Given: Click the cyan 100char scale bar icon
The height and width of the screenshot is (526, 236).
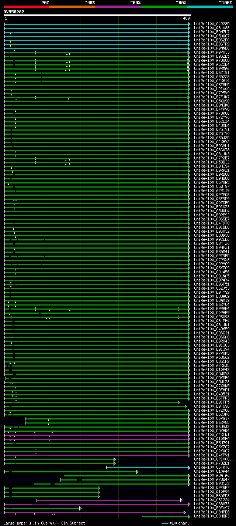Looking at the screenshot, I should 165,523.
